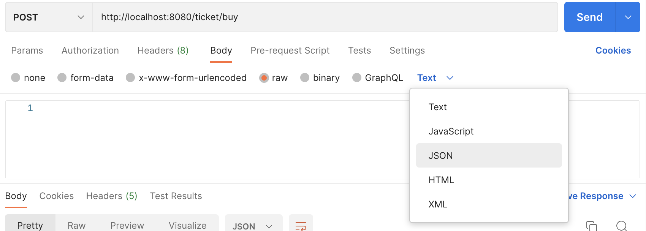The image size is (646, 231).
Task: Select the none body type
Action: (x=16, y=78)
